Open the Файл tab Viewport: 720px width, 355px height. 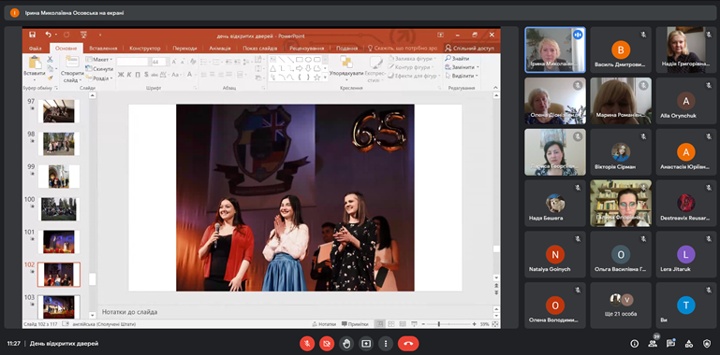tap(35, 48)
